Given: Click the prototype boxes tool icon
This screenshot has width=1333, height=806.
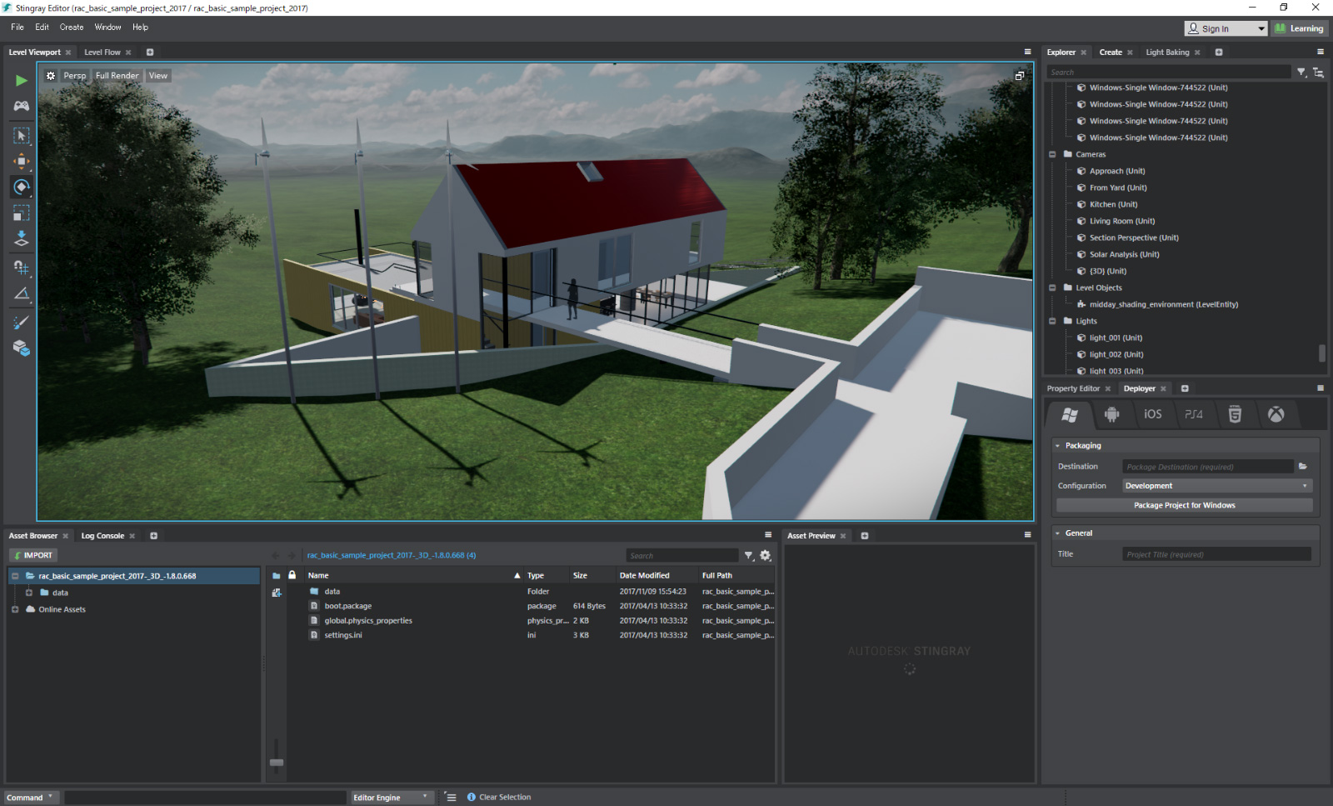Looking at the screenshot, I should tap(22, 348).
